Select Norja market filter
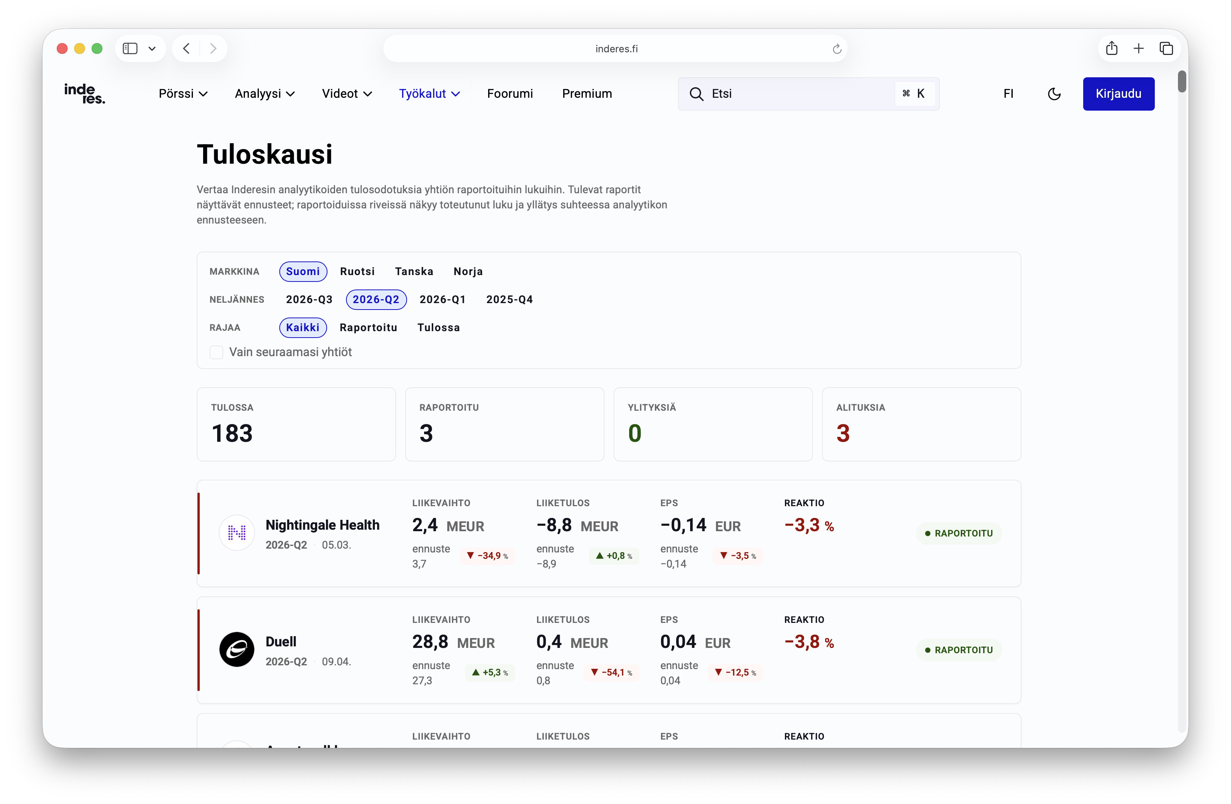The image size is (1231, 804). [x=468, y=271]
